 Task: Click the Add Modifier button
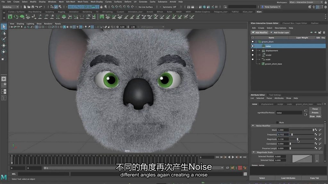point(259,33)
